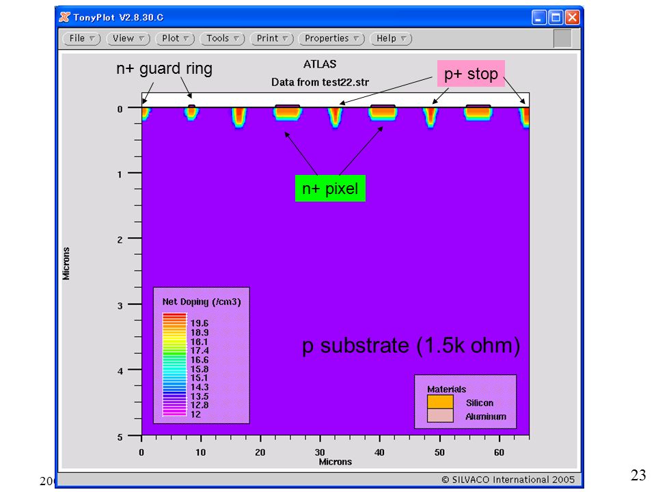Image resolution: width=656 pixels, height=492 pixels.
Task: Click the Net Doping color scale bar
Action: [x=174, y=364]
